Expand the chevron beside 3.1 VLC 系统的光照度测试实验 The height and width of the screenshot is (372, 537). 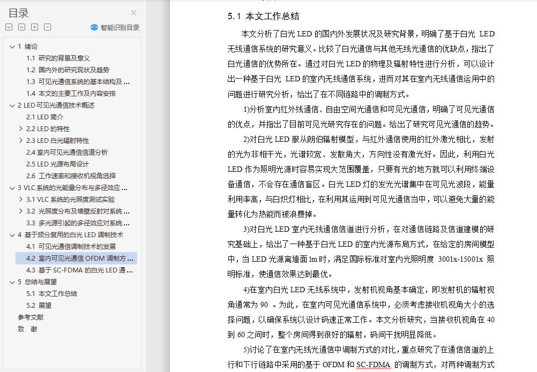click(x=21, y=199)
